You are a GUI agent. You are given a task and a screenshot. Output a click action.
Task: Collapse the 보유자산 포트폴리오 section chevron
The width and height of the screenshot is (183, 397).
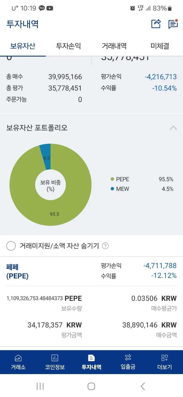pos(173,128)
